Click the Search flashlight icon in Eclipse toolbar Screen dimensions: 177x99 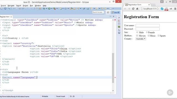click(78, 9)
